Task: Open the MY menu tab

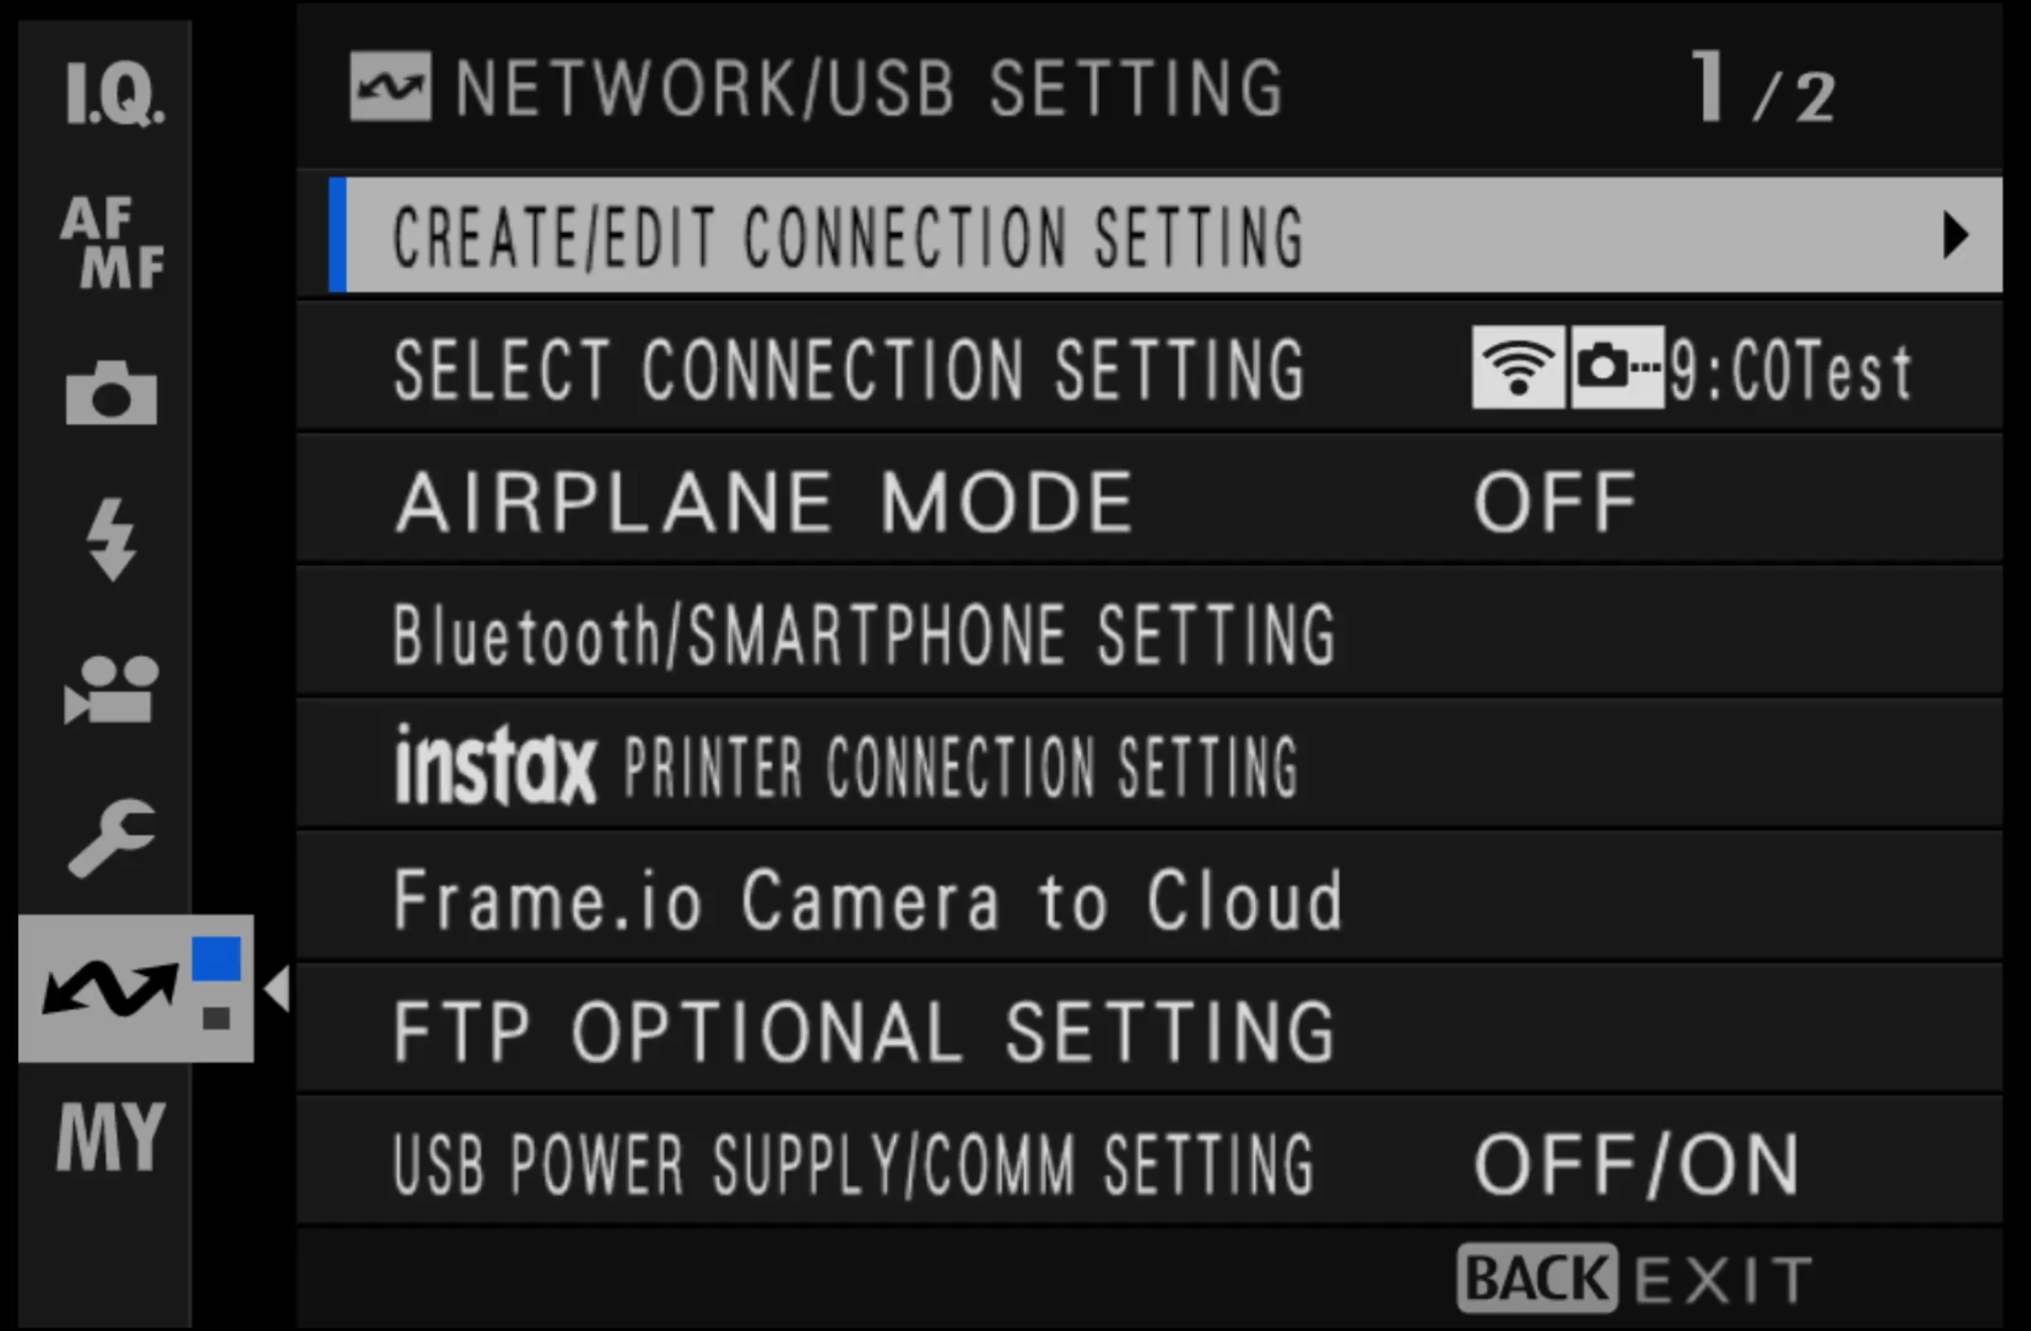Action: [111, 1137]
